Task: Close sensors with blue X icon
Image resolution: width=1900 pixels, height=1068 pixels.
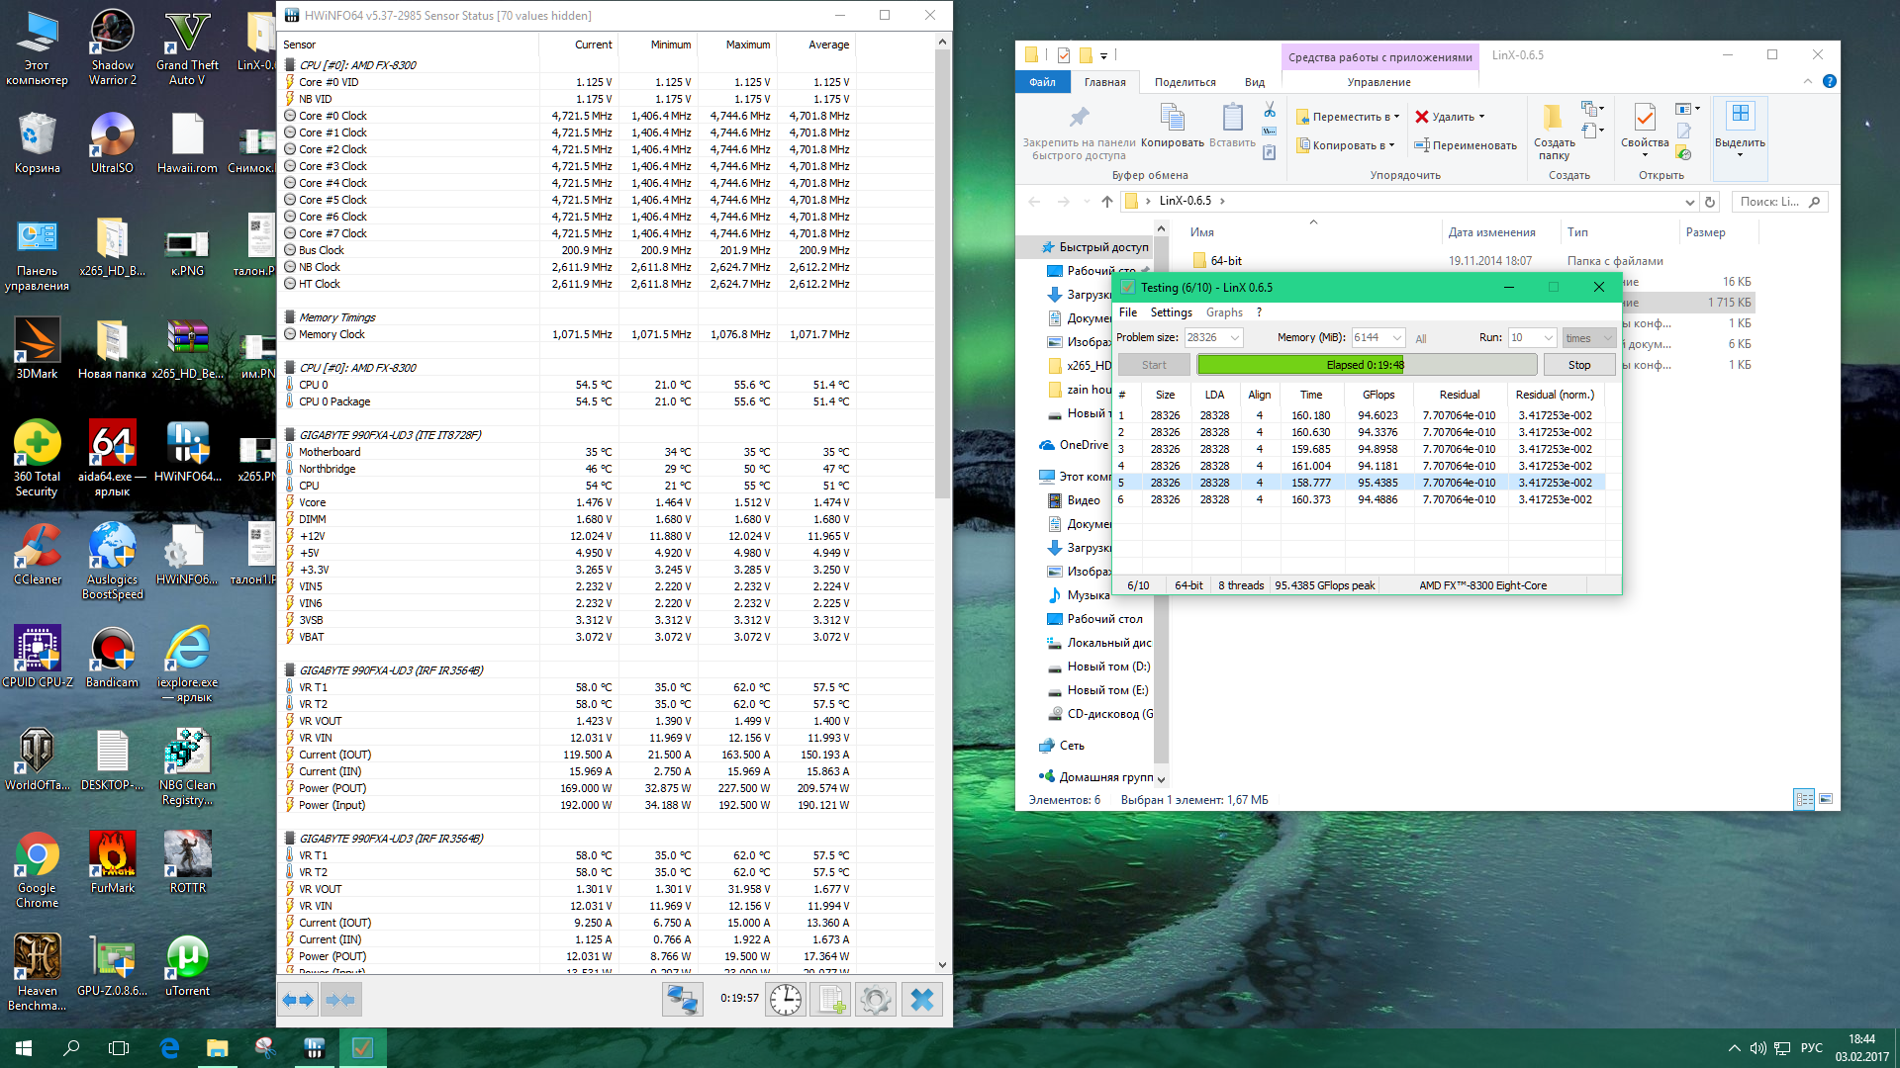Action: pyautogui.click(x=921, y=1001)
